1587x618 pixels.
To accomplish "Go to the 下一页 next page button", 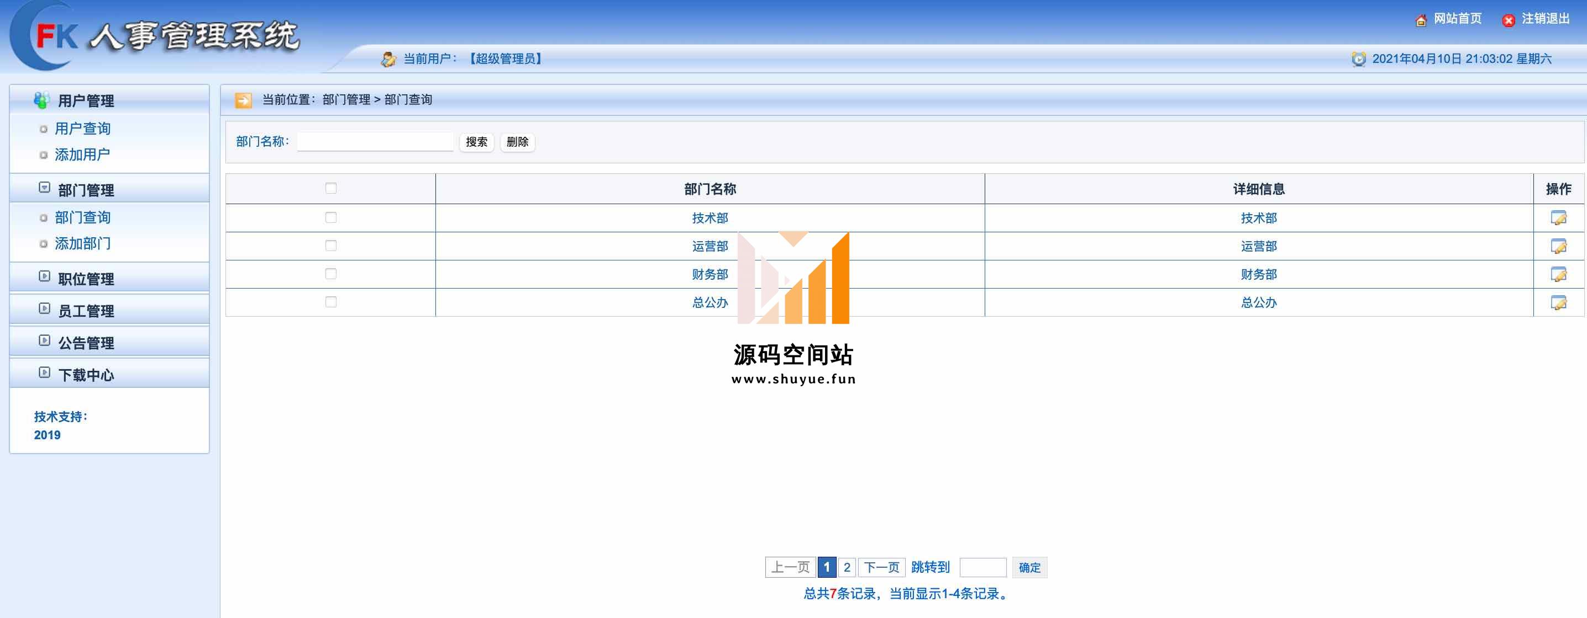I will pos(881,567).
